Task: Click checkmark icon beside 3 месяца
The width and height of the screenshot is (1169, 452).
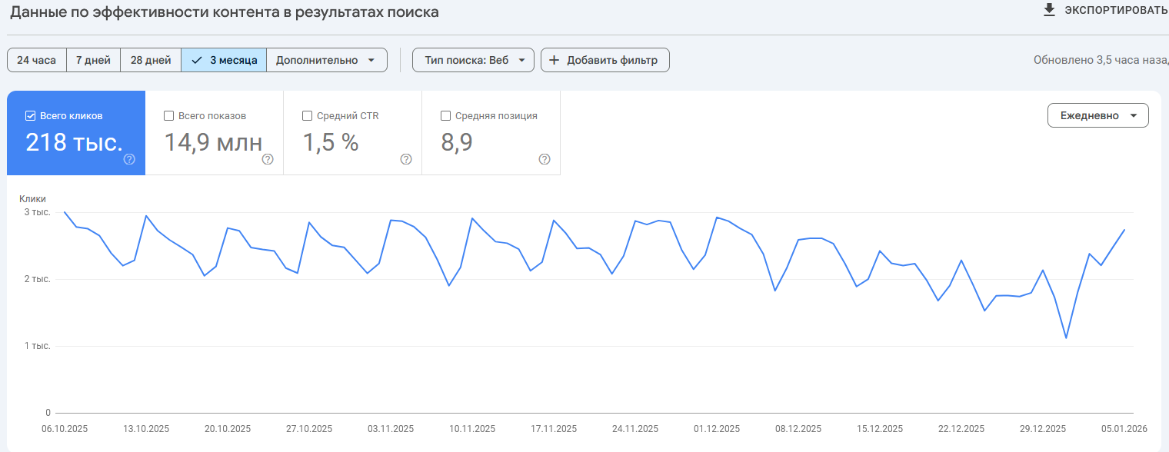Action: click(197, 60)
